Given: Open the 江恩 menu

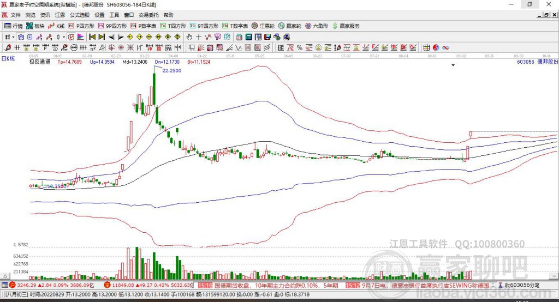Looking at the screenshot, I should coord(60,15).
